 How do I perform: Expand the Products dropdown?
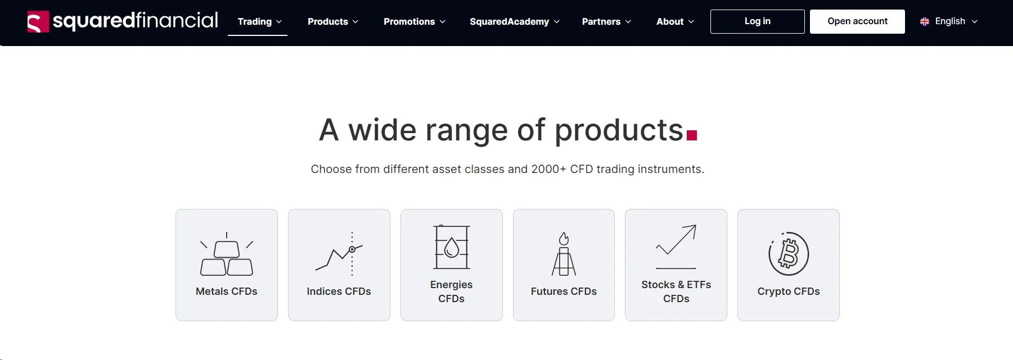tap(333, 21)
